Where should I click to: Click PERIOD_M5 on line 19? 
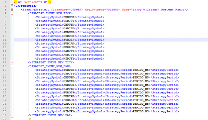[141, 70]
